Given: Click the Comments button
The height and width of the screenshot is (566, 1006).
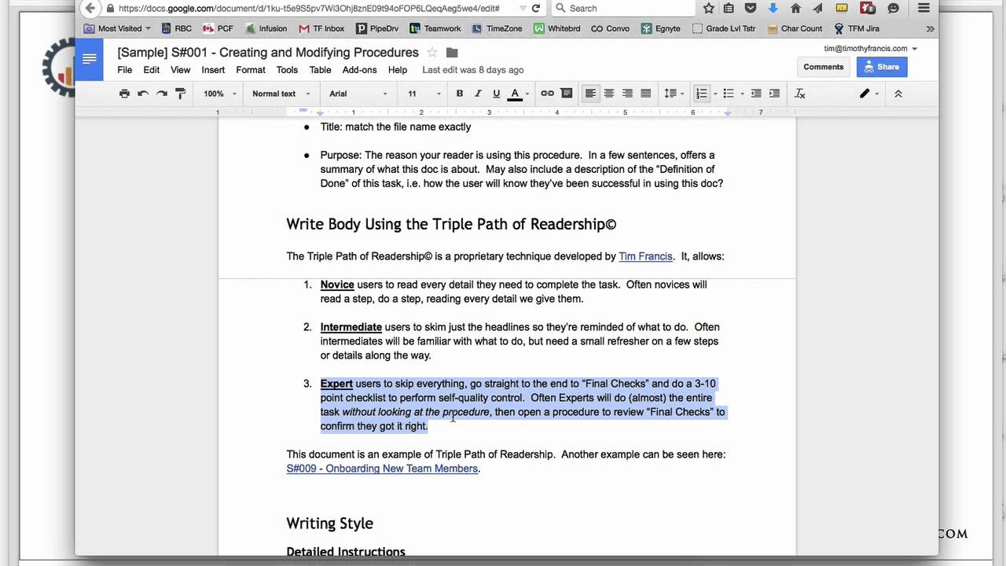Looking at the screenshot, I should [824, 67].
